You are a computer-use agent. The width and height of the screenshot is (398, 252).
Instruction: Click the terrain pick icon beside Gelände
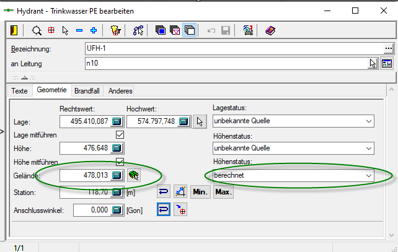[x=134, y=176]
